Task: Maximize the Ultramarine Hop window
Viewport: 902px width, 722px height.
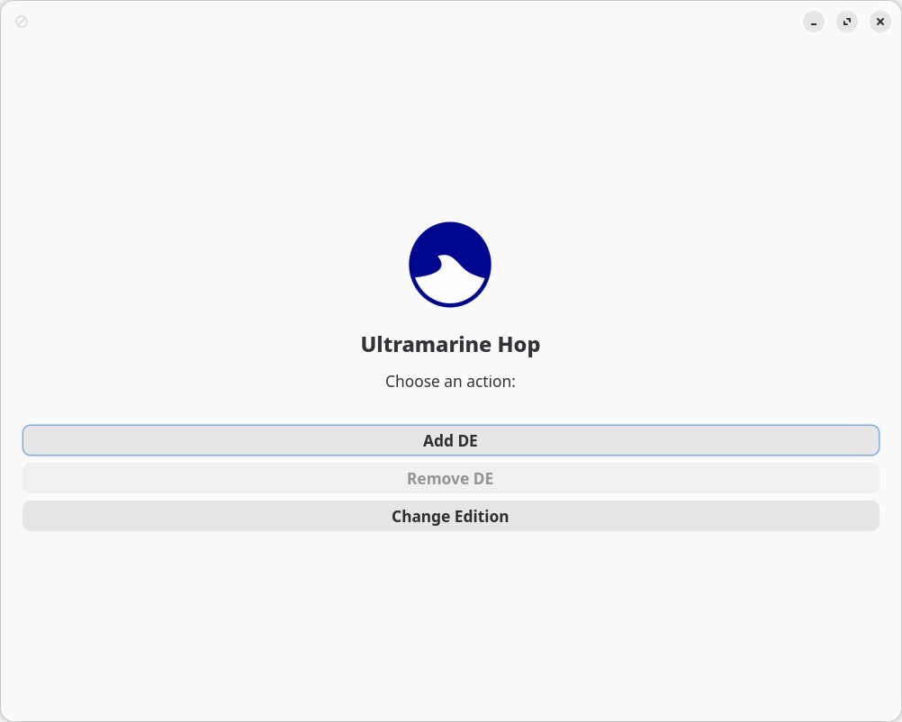Action: (847, 22)
